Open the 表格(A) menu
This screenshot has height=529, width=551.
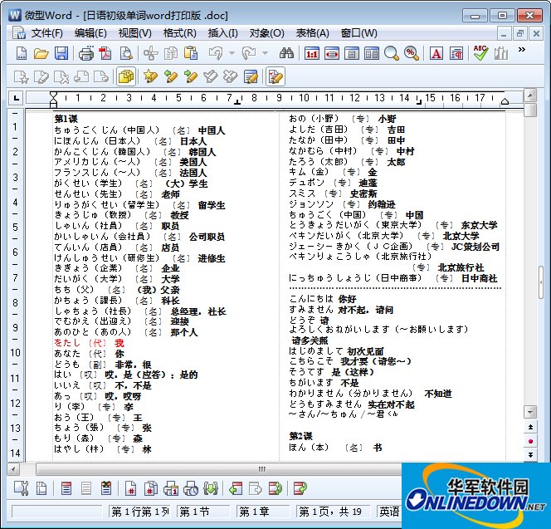[312, 33]
